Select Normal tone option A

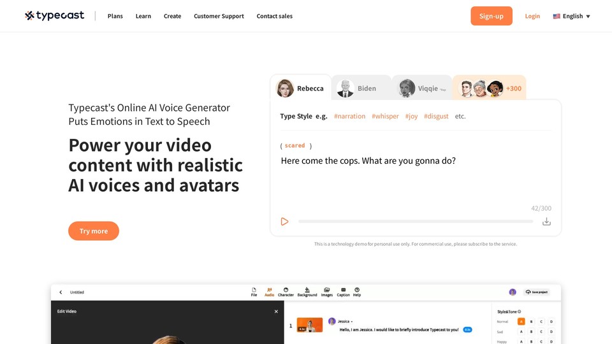coord(521,322)
